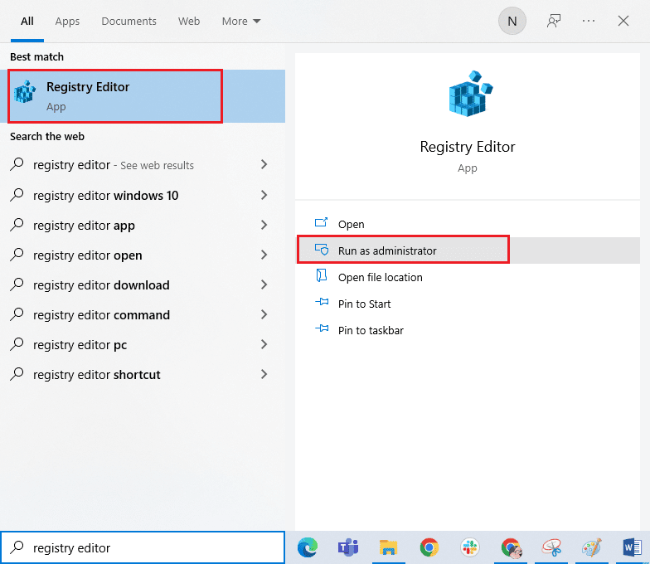Expand the 'registry editor command' chevron
Image resolution: width=650 pixels, height=564 pixels.
[264, 314]
